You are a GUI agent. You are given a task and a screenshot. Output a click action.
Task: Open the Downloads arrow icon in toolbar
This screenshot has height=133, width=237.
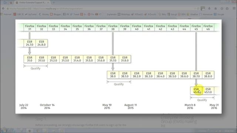[209, 8]
